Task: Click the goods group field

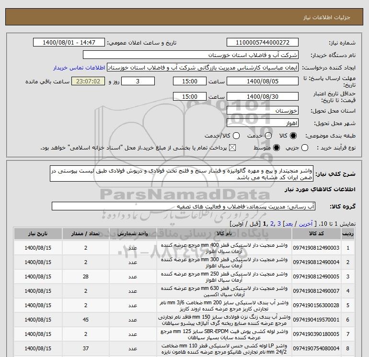Action: pyautogui.click(x=184, y=206)
